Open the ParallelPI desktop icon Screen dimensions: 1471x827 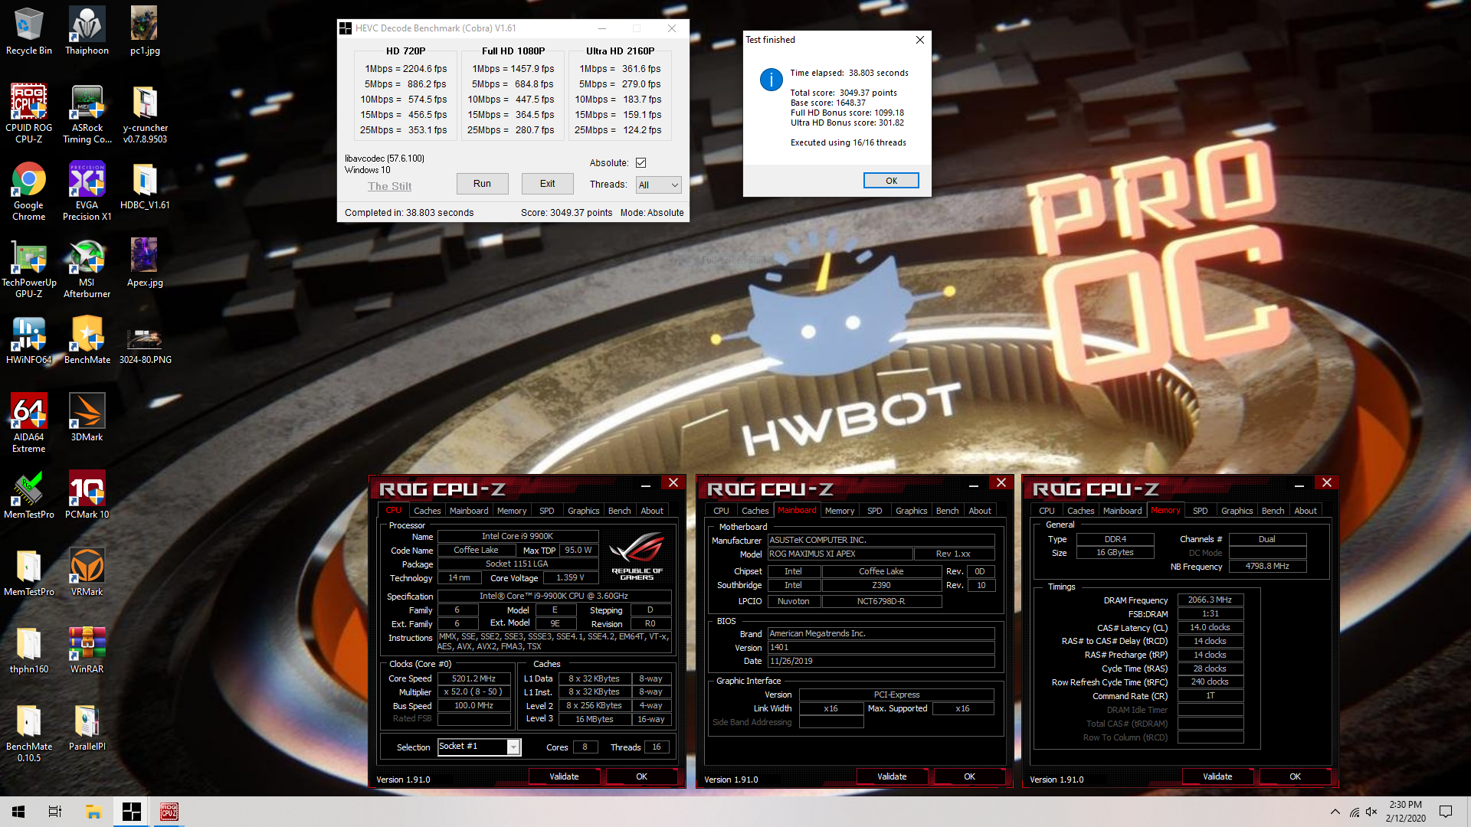[x=87, y=727]
